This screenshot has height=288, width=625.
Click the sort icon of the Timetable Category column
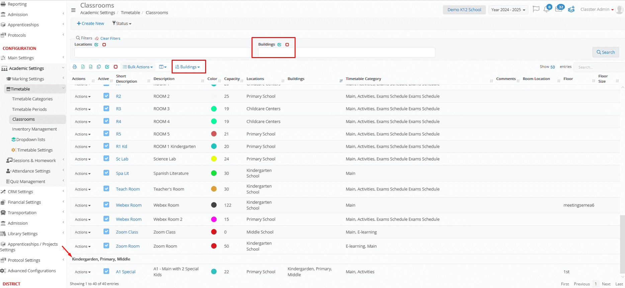492,81
